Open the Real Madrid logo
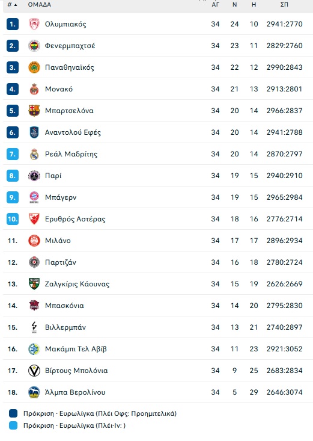The height and width of the screenshot is (441, 313). 34,154
